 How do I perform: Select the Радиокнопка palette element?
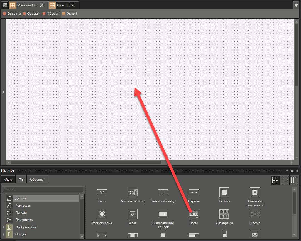(x=102, y=214)
